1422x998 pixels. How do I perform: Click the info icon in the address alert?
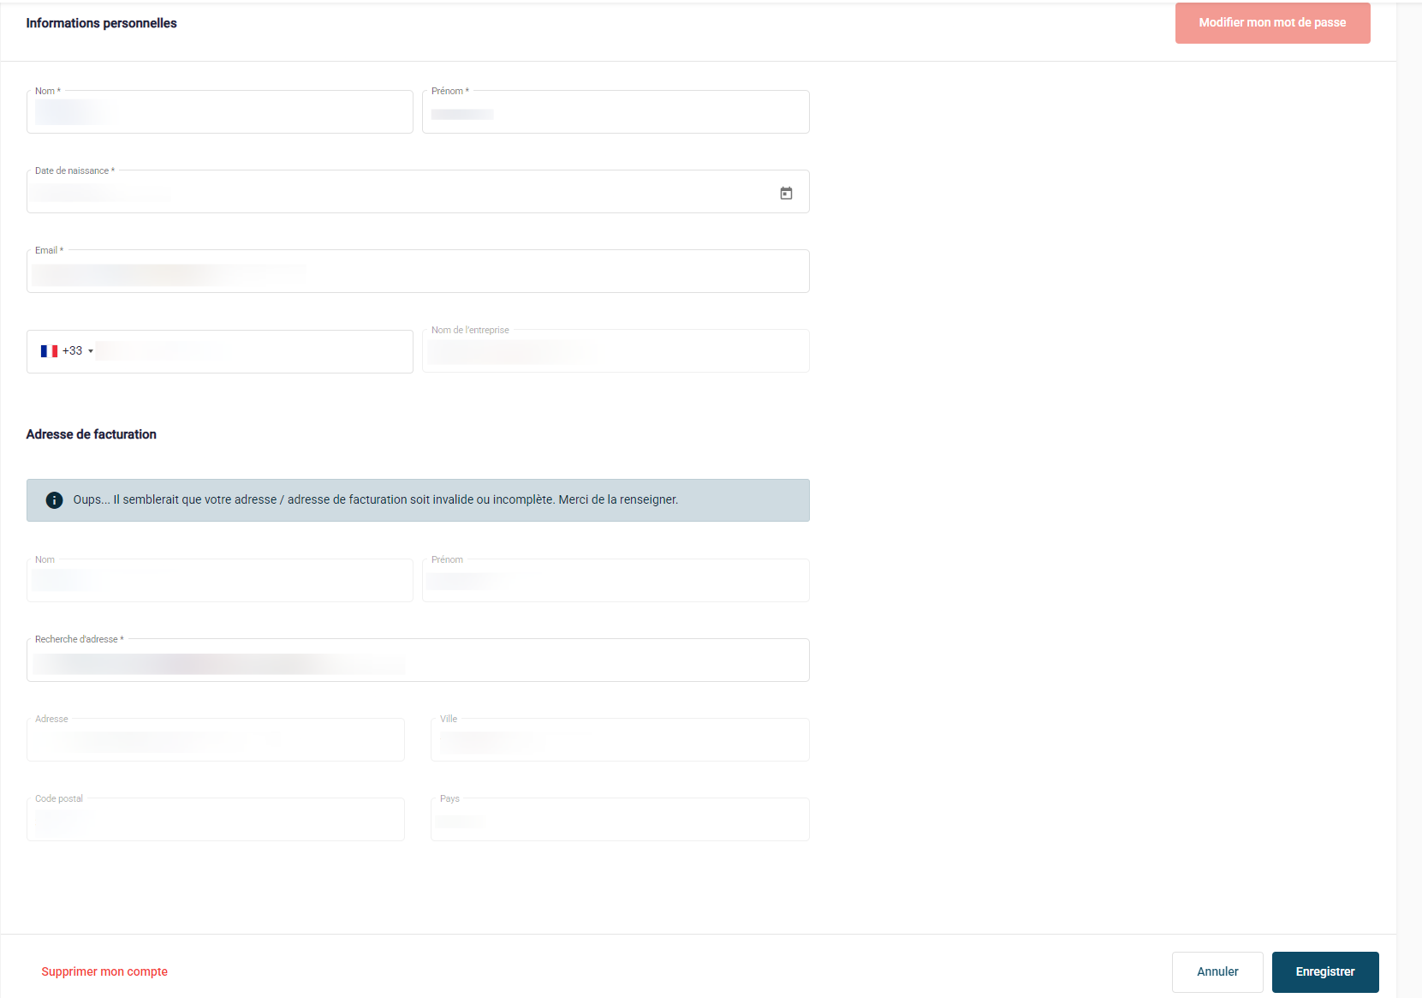pyautogui.click(x=54, y=500)
